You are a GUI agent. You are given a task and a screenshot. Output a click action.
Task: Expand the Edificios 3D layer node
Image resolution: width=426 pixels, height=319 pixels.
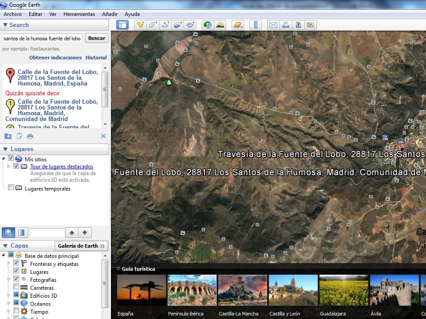tap(9, 295)
